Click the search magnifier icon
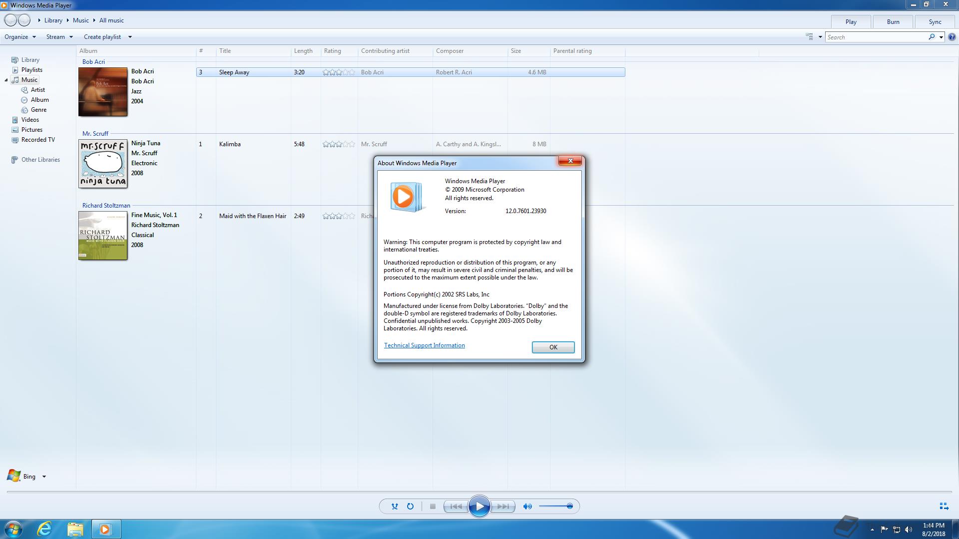The image size is (959, 539). tap(932, 37)
